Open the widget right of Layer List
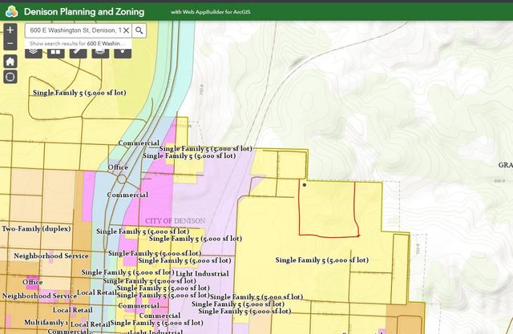513x334 pixels. [56, 51]
